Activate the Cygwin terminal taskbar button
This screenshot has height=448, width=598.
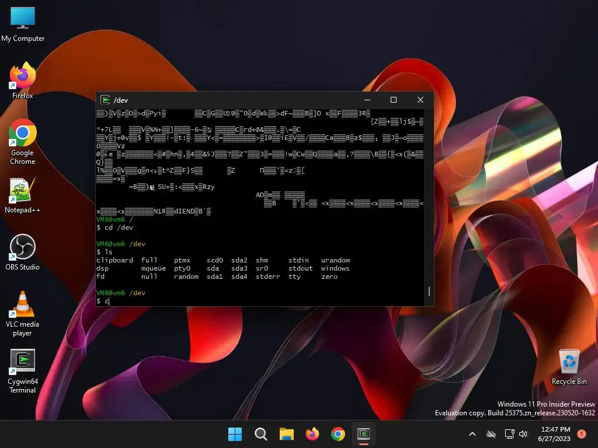[364, 434]
